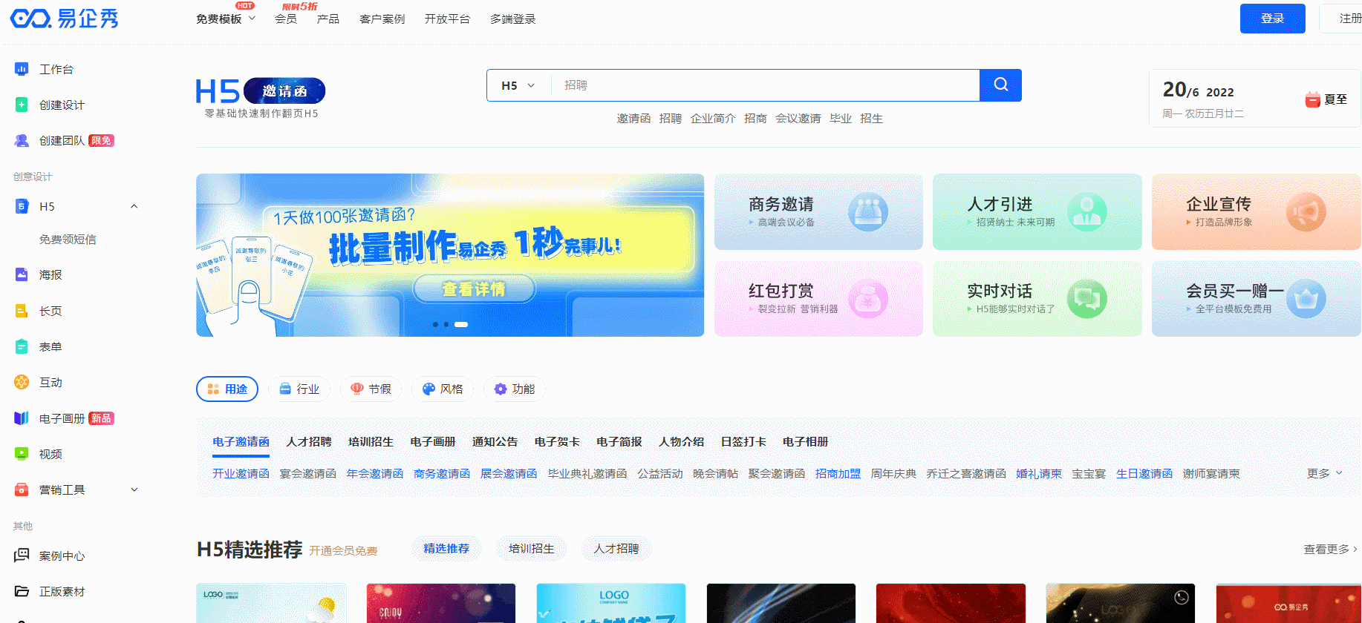Click the 营销工具 icon
Viewport: 1362px width, 623px height.
pyautogui.click(x=22, y=489)
